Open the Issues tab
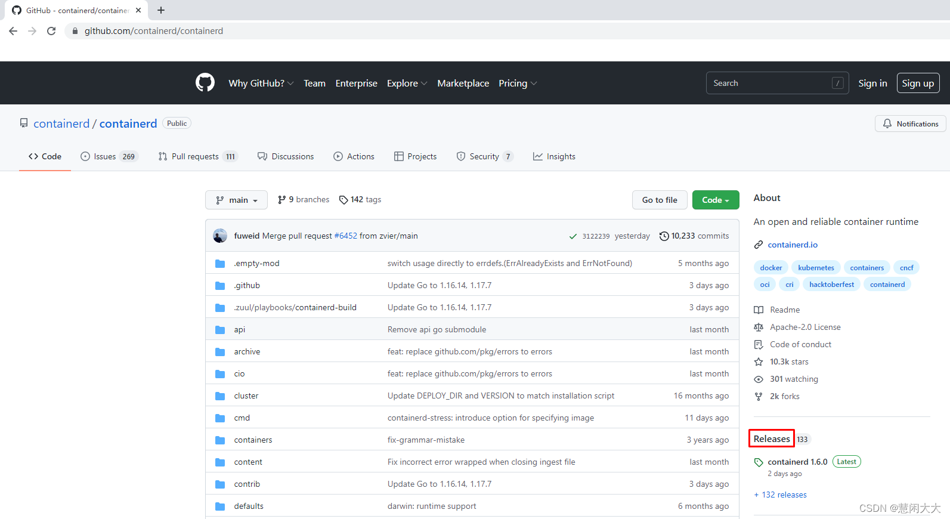The image size is (950, 519). pos(109,156)
